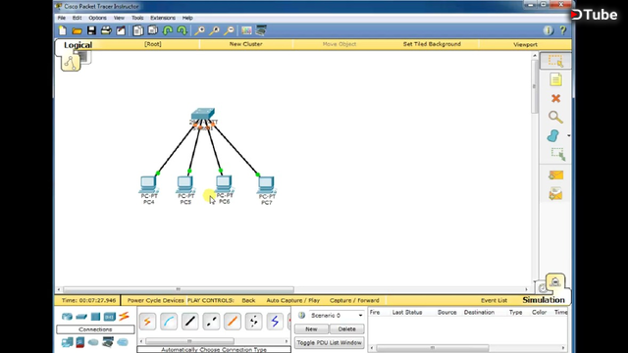Activate the red X Delete tool
This screenshot has width=628, height=353.
(x=555, y=98)
